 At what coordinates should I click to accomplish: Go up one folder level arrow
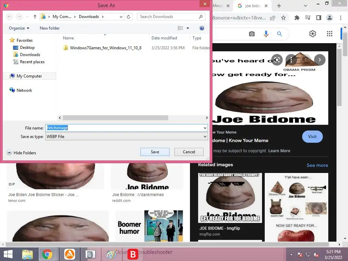35,17
